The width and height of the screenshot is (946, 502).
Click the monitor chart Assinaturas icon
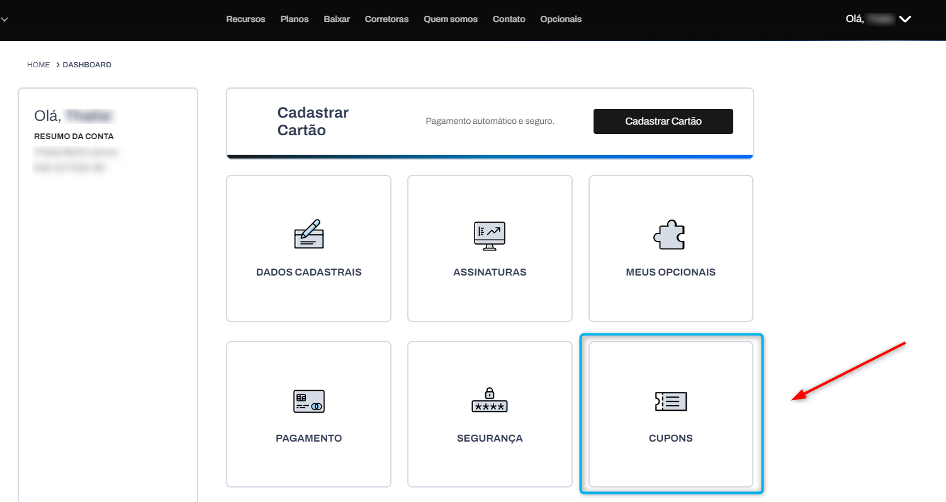pos(490,236)
